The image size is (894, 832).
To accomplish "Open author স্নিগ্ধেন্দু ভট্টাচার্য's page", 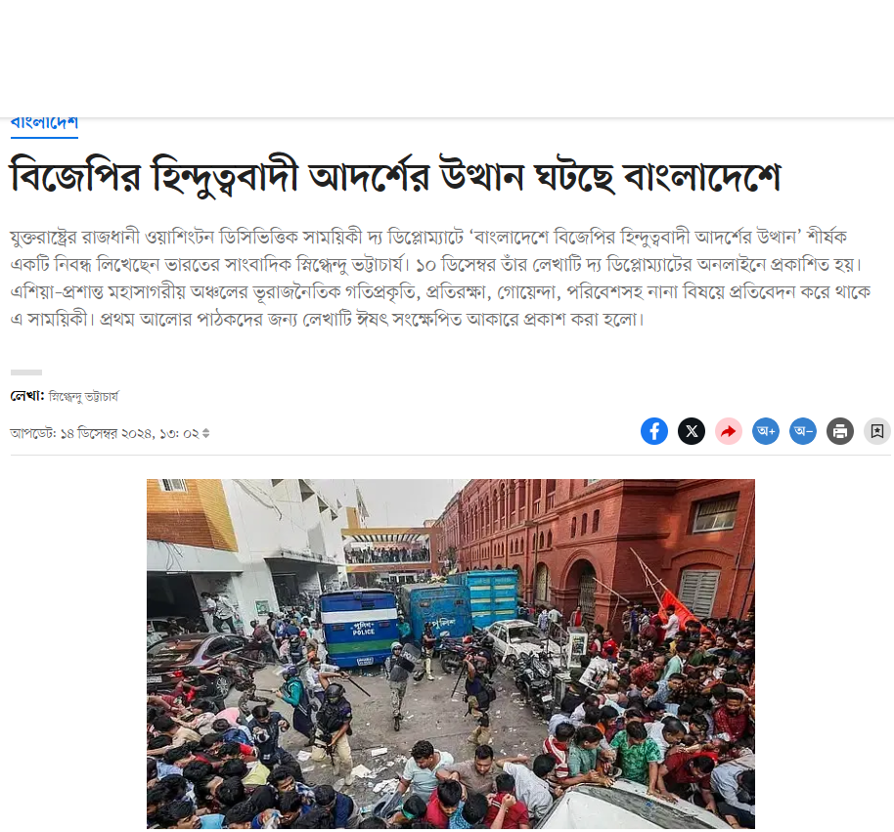I will coord(83,396).
